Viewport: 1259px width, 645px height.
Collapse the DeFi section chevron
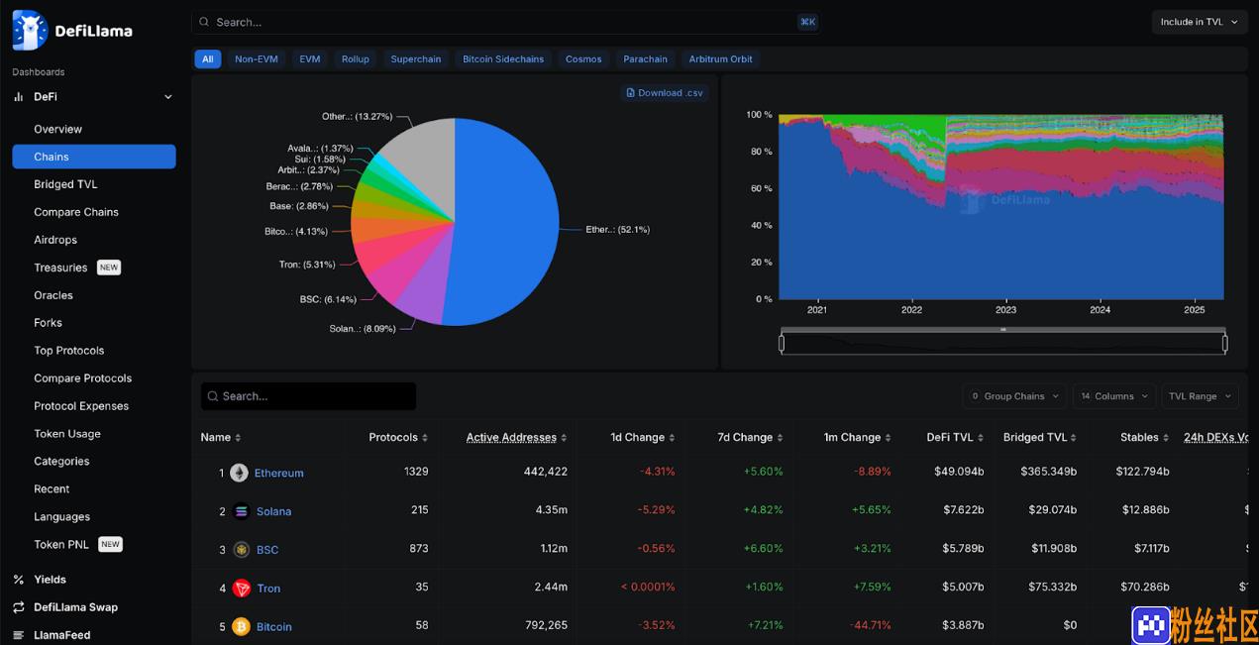tap(167, 97)
